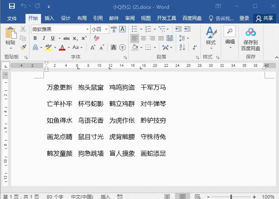Click the Character Border icon
Viewport: 279px width, 199px height.
click(122, 29)
